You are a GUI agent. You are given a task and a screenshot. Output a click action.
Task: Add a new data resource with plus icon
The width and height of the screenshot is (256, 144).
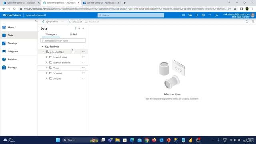tap(75, 28)
